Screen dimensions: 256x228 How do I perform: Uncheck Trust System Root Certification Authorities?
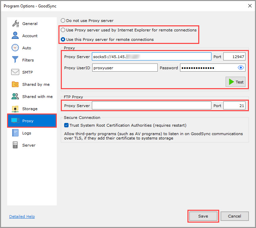tap(67, 125)
